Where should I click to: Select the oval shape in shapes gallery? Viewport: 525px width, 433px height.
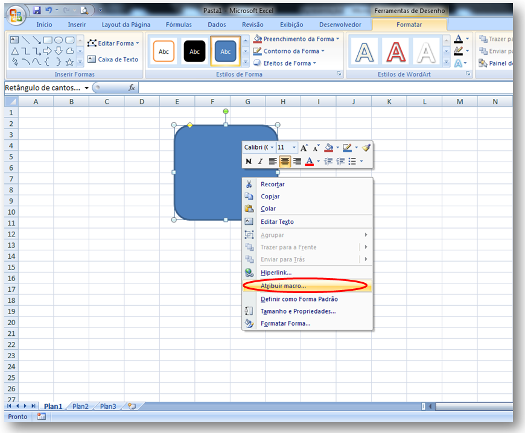[x=59, y=40]
